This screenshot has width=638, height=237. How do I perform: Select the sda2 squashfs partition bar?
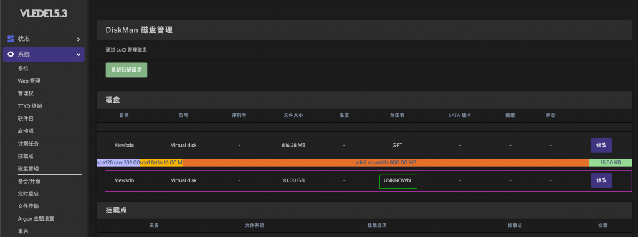click(x=386, y=162)
